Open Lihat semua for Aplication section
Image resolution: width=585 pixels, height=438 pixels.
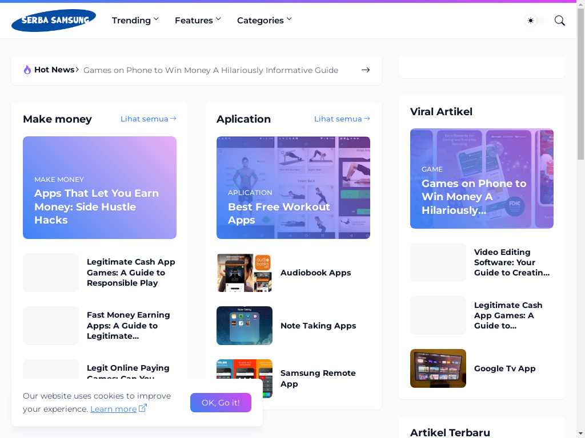[x=342, y=119]
